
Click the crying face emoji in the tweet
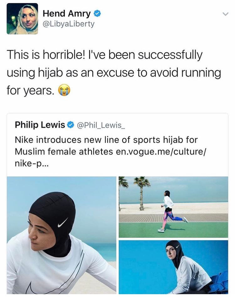64,90
